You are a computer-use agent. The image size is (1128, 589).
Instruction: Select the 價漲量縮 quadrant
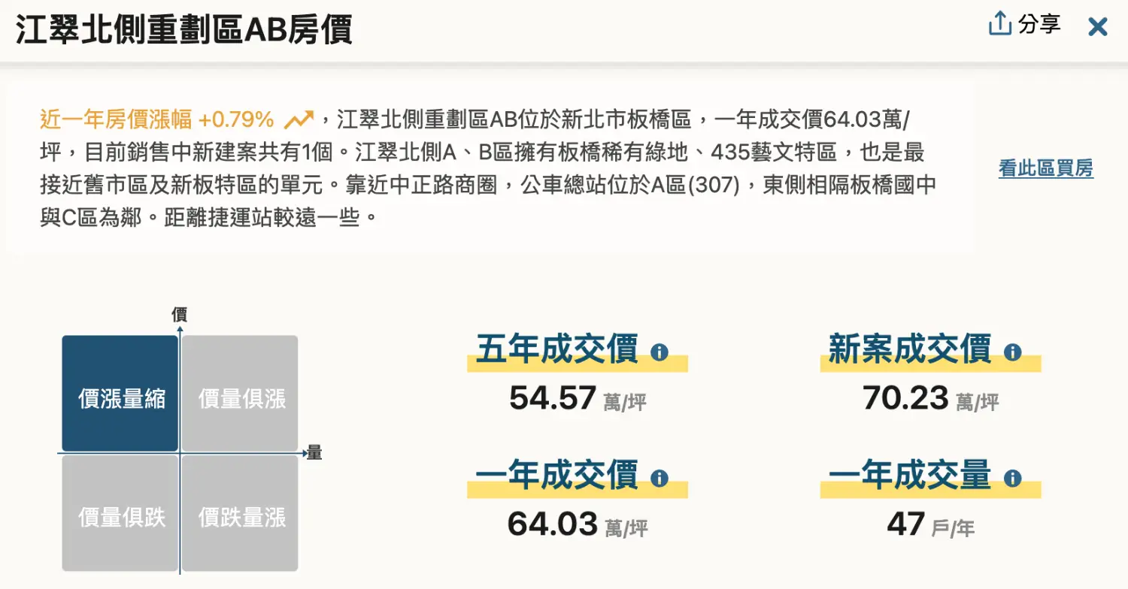pyautogui.click(x=120, y=394)
